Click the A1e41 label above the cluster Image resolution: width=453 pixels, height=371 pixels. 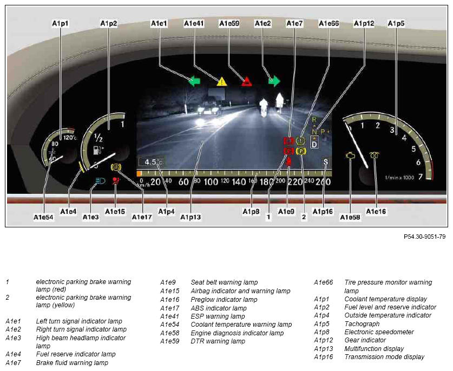tap(194, 24)
